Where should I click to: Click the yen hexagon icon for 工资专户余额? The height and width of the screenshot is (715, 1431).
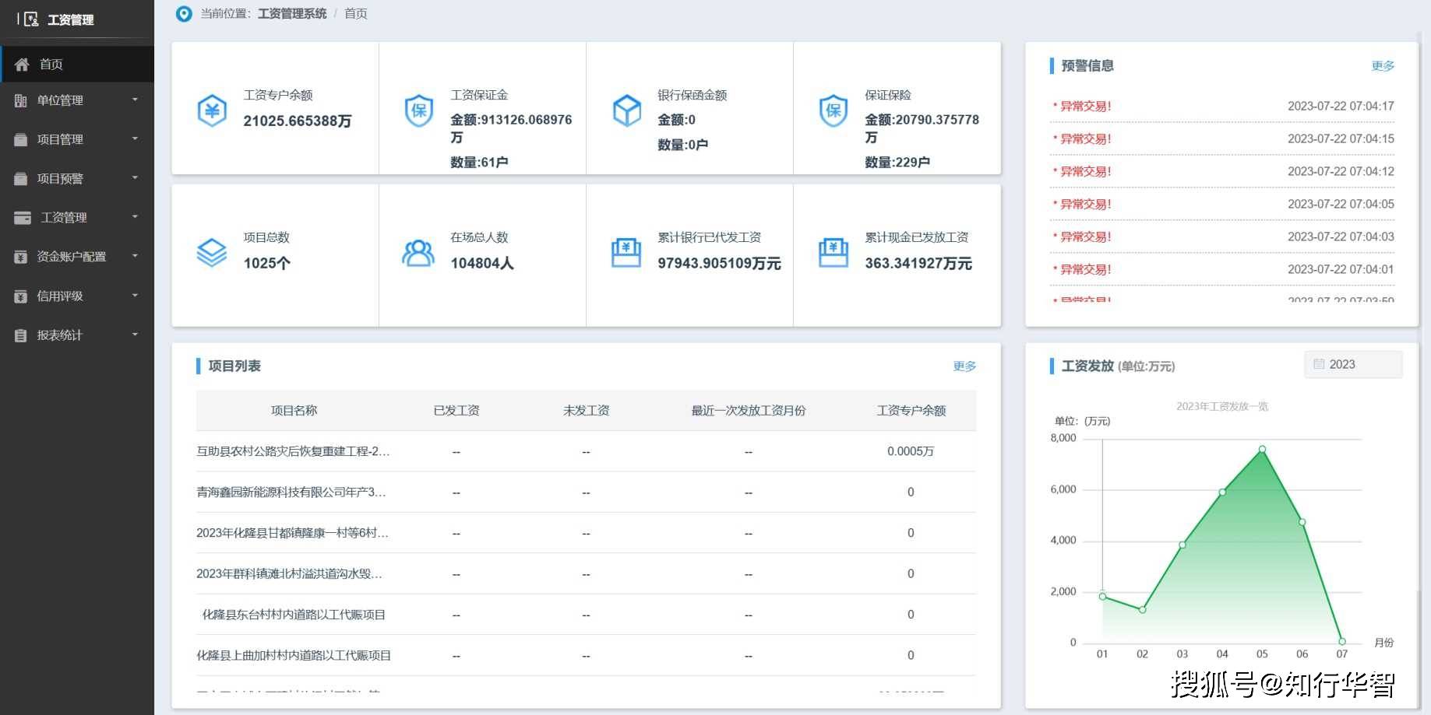tap(211, 110)
